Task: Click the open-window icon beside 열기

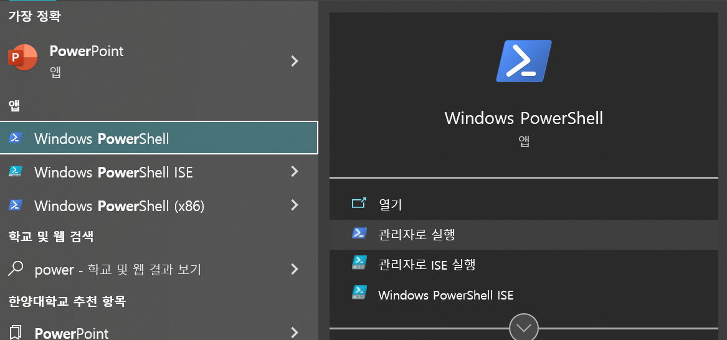Action: 359,204
